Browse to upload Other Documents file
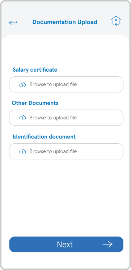 coord(66,118)
